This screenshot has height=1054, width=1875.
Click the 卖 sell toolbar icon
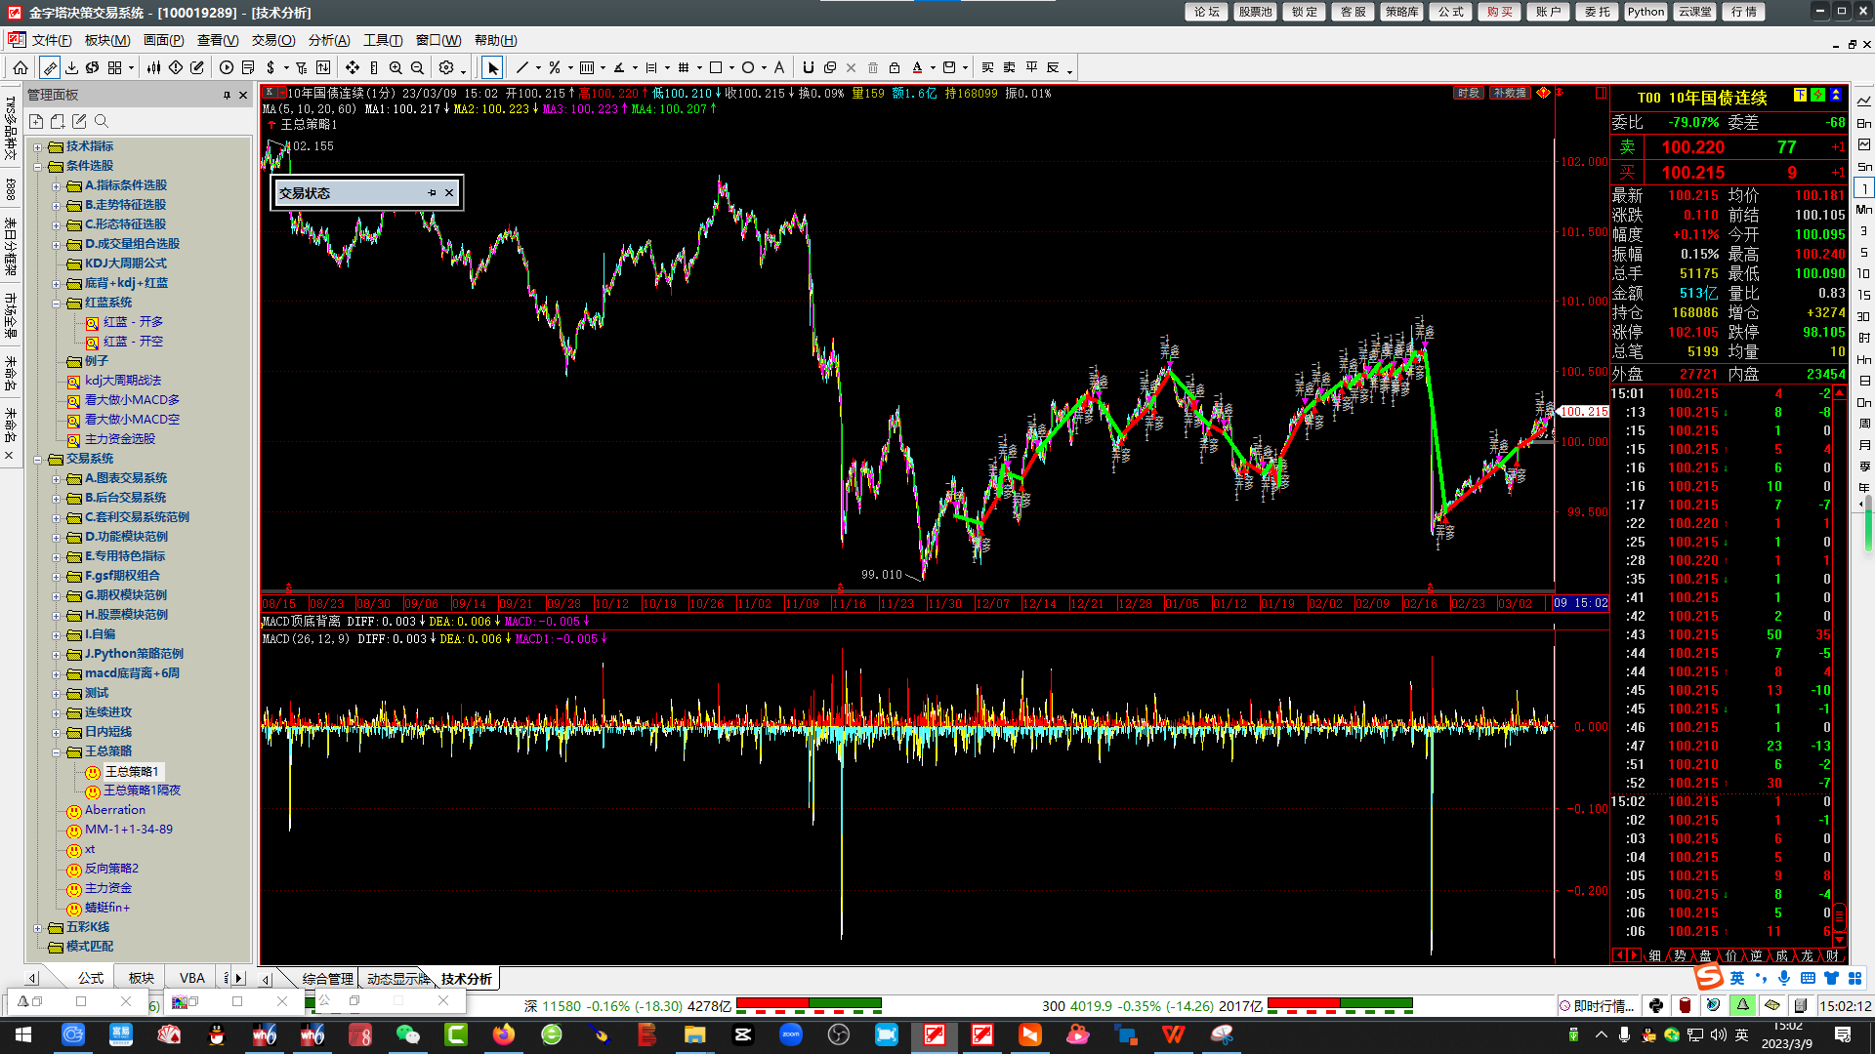[1009, 67]
